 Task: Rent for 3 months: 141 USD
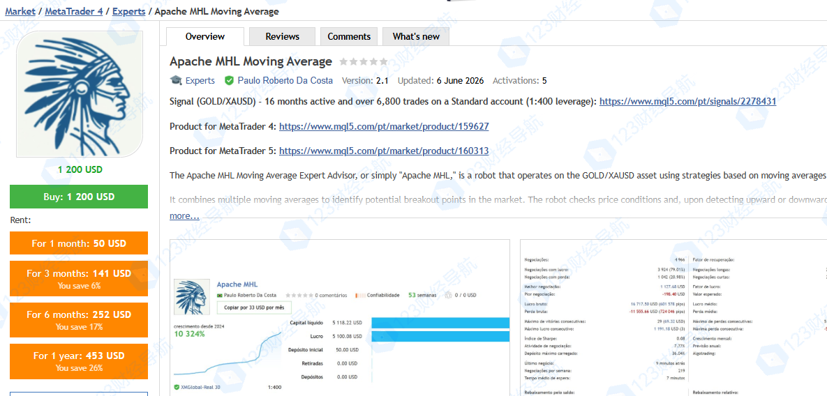pos(79,279)
